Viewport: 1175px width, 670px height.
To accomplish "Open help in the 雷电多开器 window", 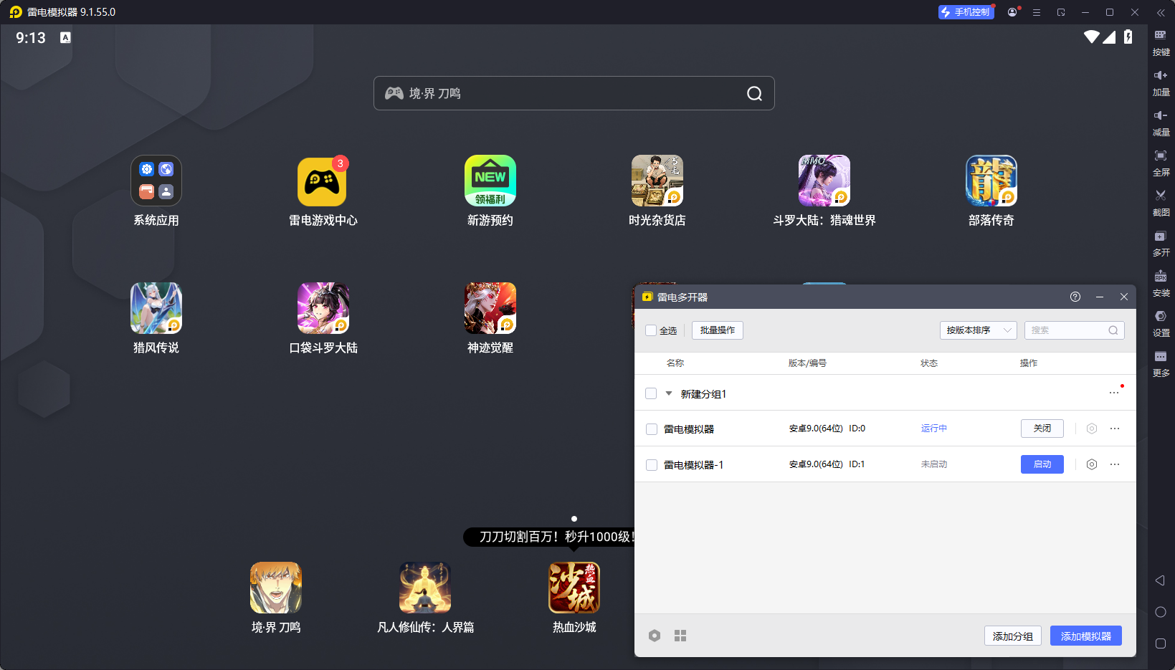I will (1075, 297).
